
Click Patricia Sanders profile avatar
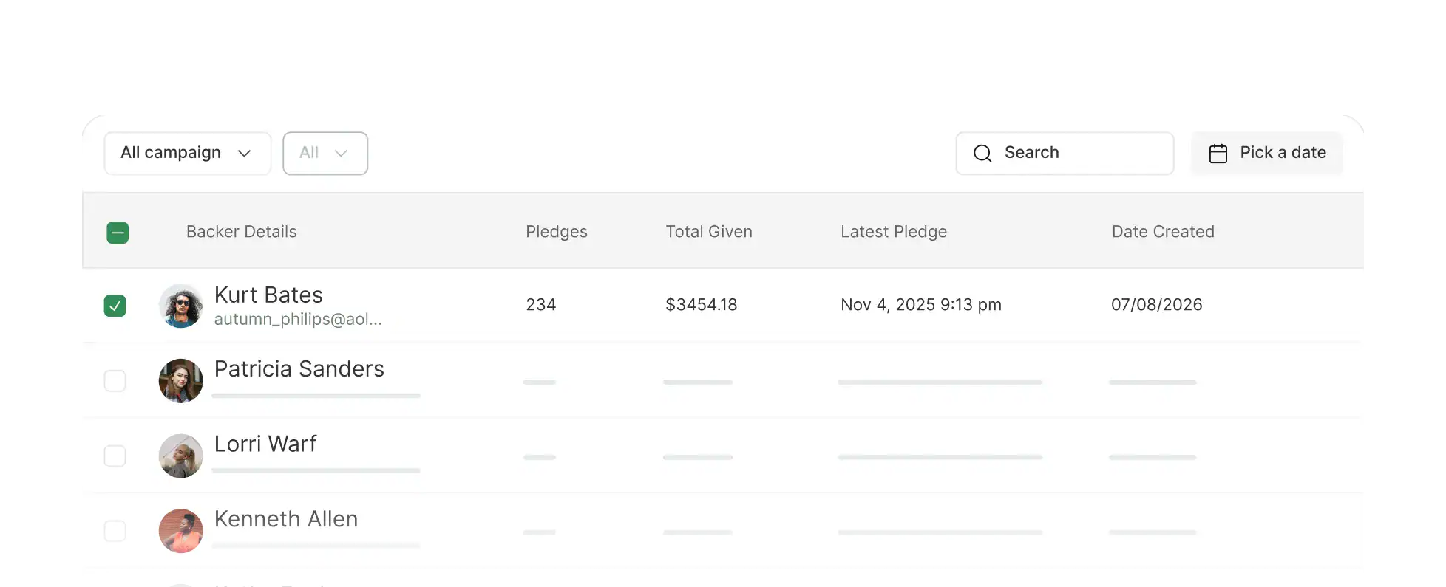181,381
